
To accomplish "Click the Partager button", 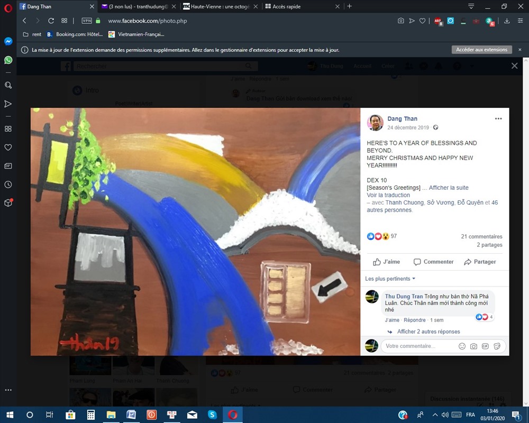I will coord(480,262).
